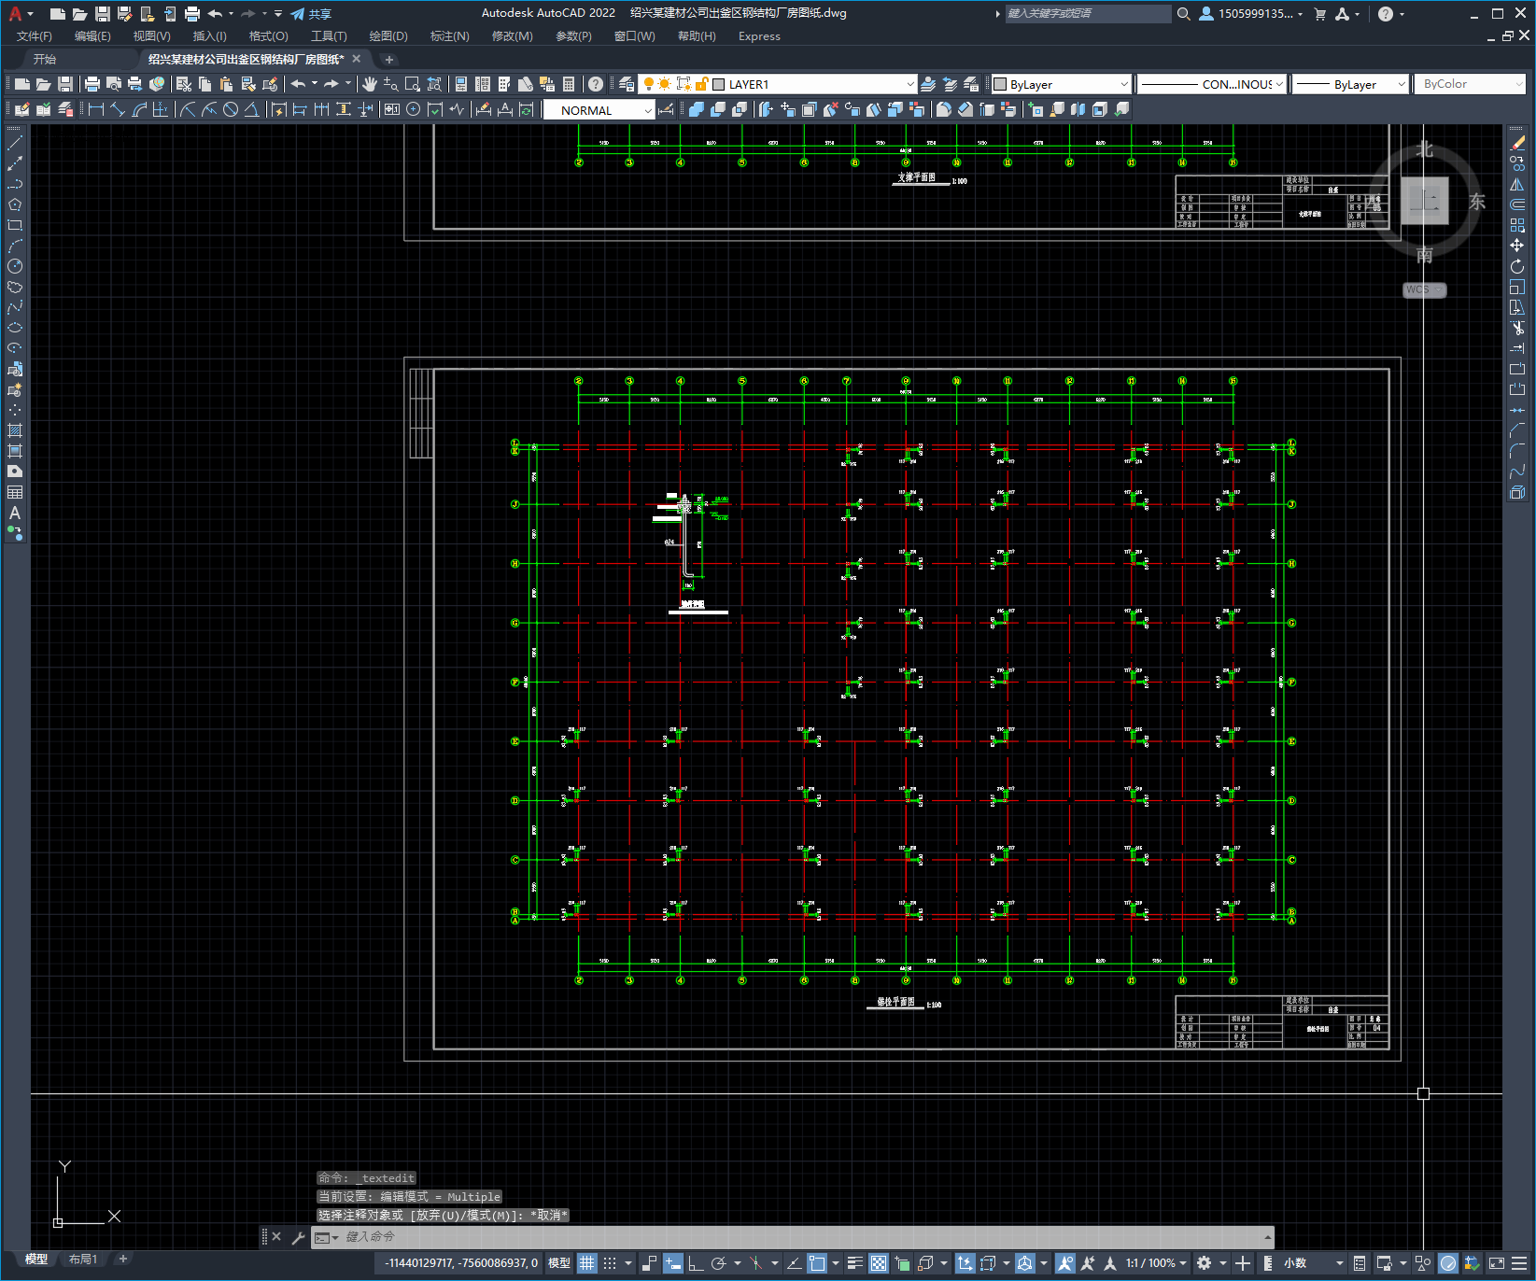The height and width of the screenshot is (1281, 1536).
Task: Toggle transparency display in status bar
Action: pos(879,1263)
